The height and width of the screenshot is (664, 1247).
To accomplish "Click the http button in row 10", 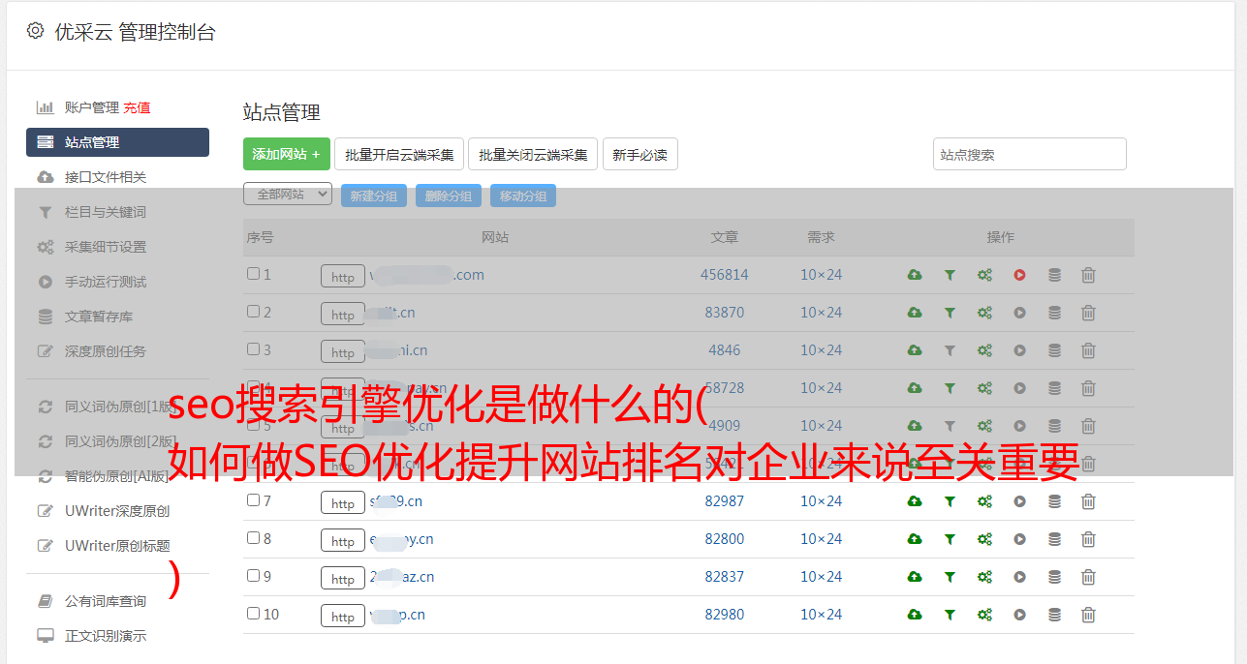I will point(343,616).
